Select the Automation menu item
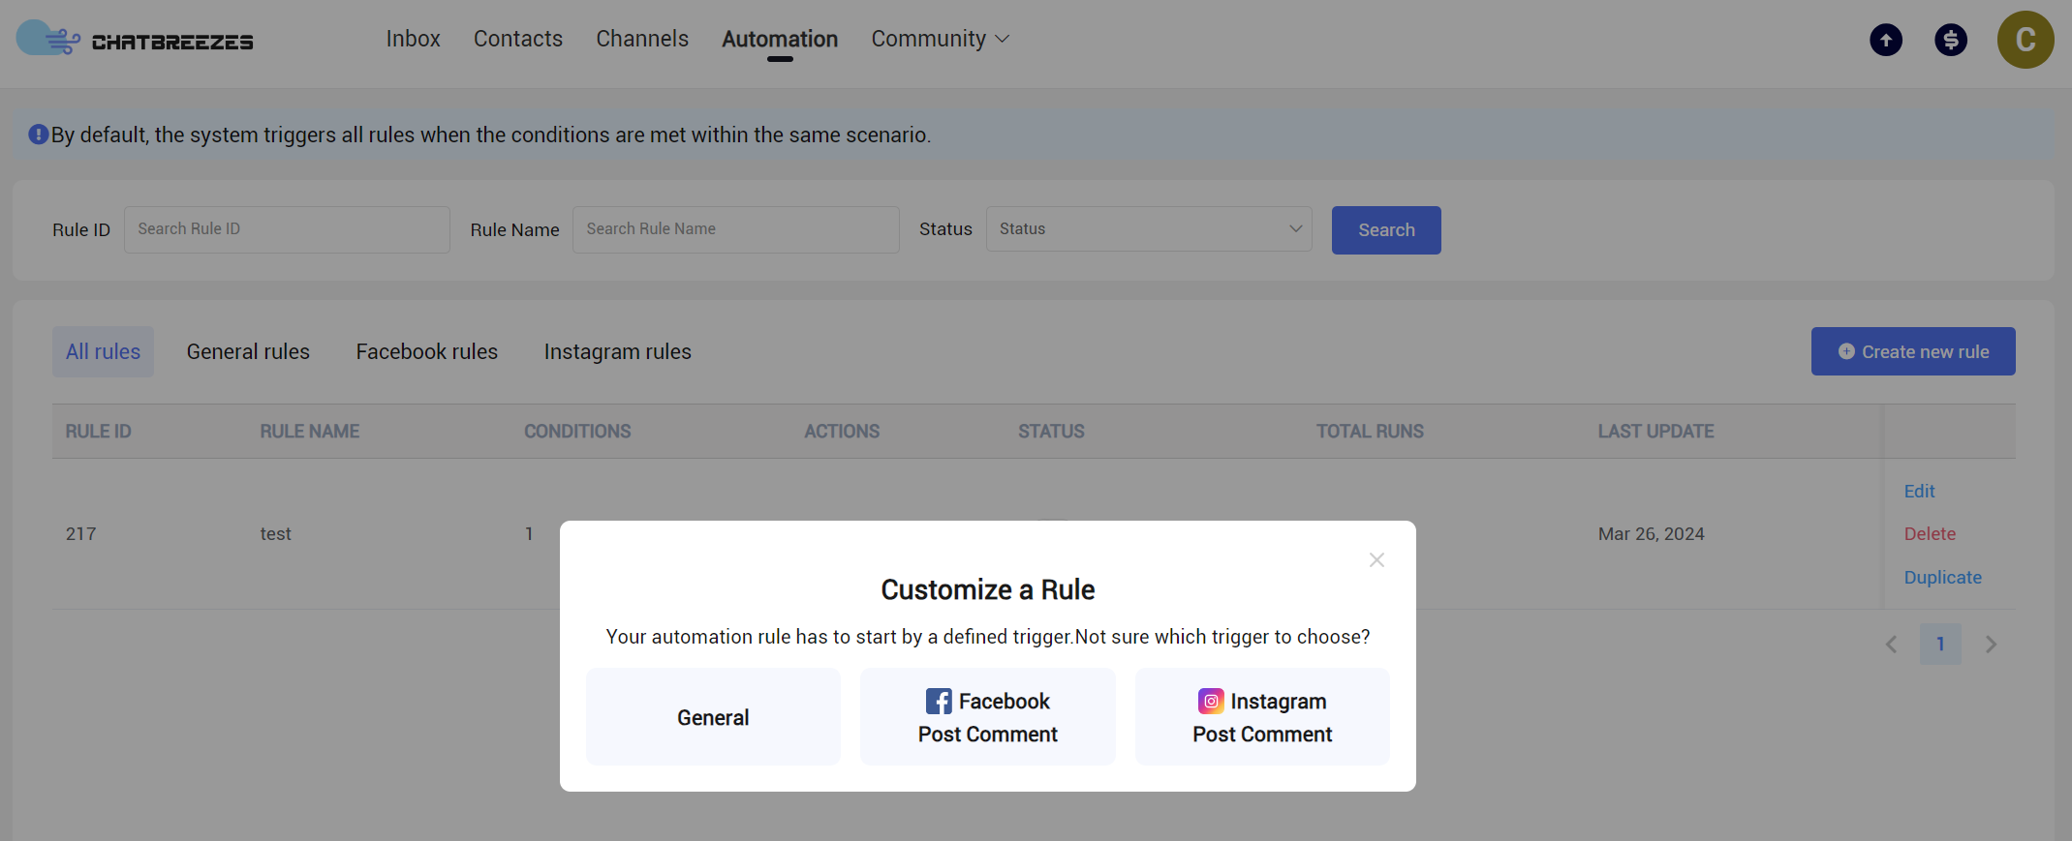Viewport: 2072px width, 841px height. click(780, 40)
